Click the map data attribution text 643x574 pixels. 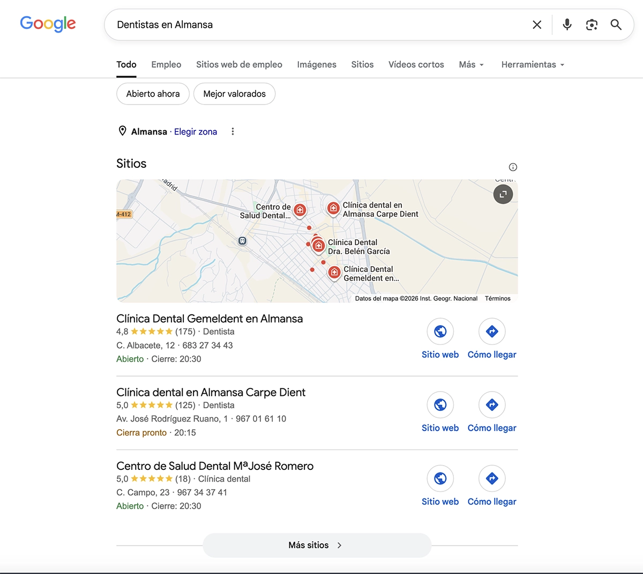coord(416,298)
